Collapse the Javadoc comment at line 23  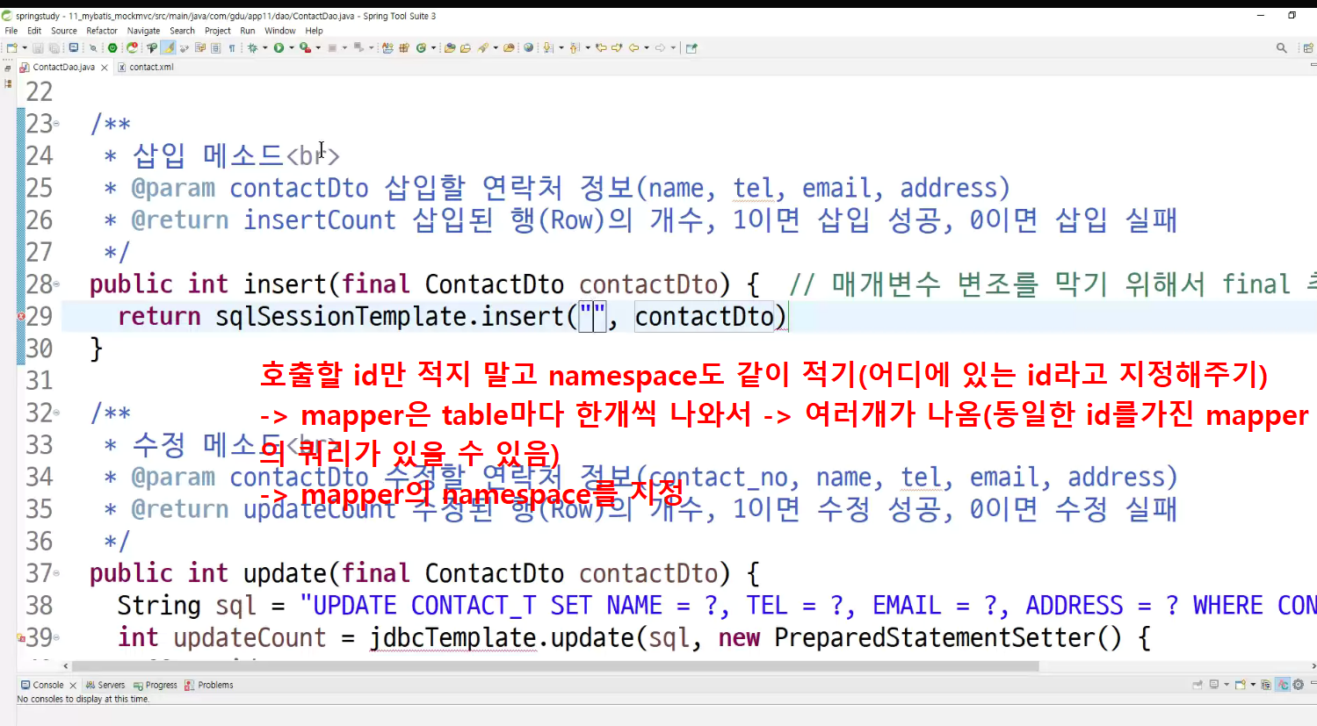(57, 124)
